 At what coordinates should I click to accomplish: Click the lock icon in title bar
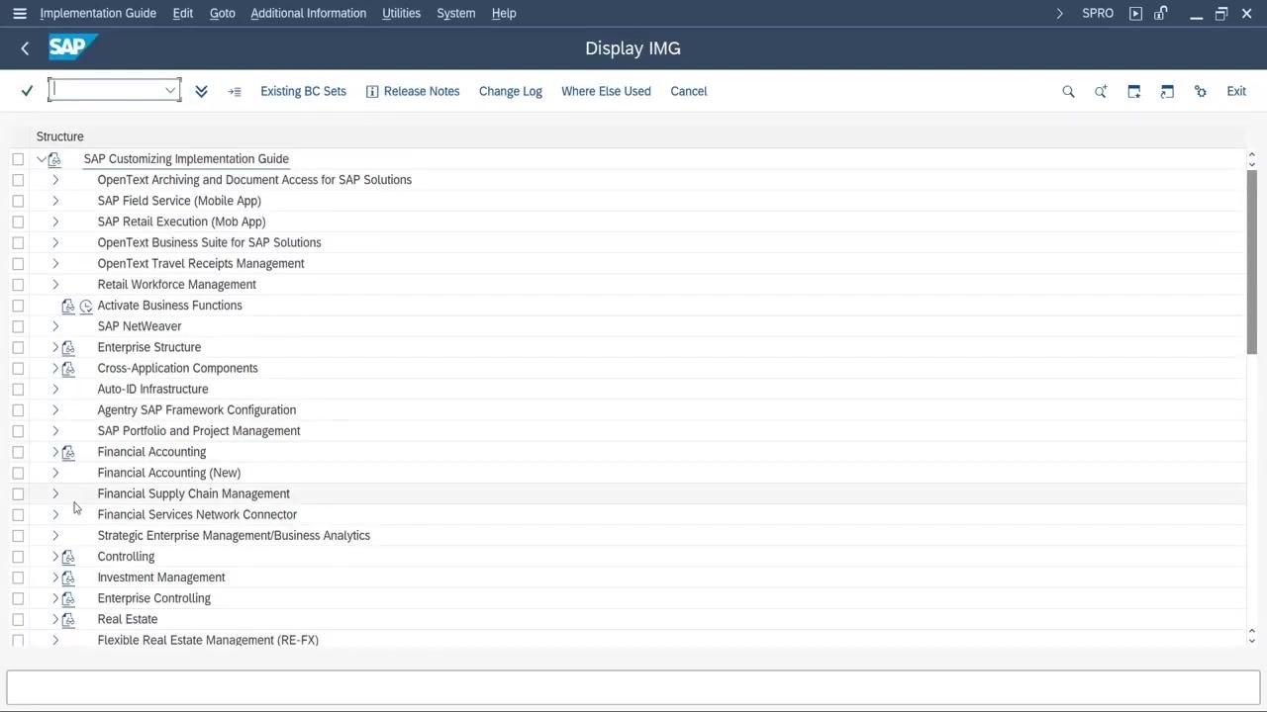(1160, 13)
